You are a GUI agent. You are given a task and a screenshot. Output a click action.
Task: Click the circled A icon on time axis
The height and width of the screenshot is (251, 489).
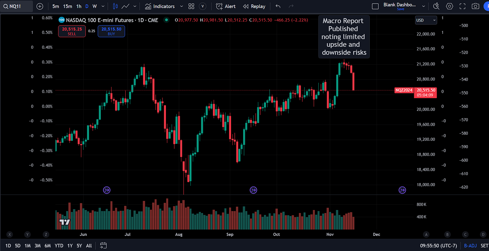click(427, 234)
